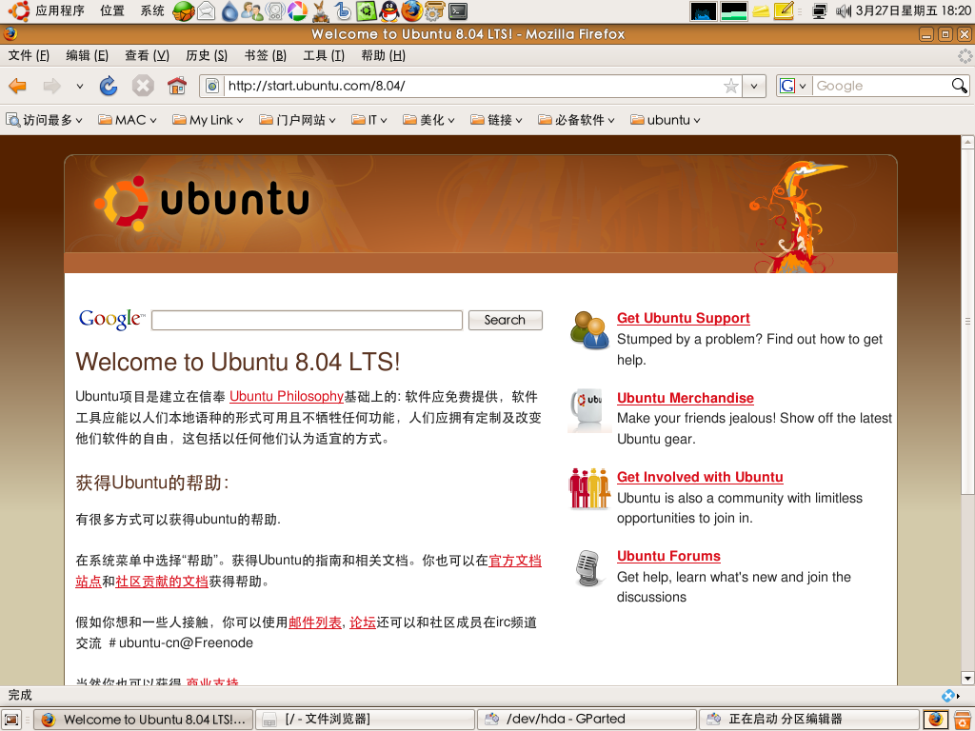Click the speaker launcher next to Picasa icon

(x=275, y=10)
